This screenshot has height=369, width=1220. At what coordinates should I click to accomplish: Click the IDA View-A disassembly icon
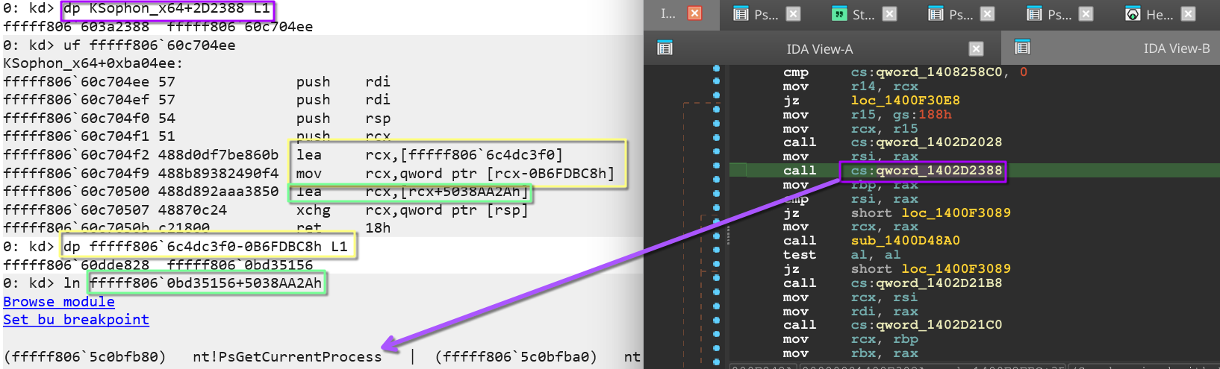pyautogui.click(x=665, y=49)
